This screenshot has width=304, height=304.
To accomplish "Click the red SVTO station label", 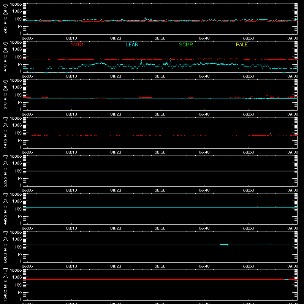I will click(x=77, y=44).
